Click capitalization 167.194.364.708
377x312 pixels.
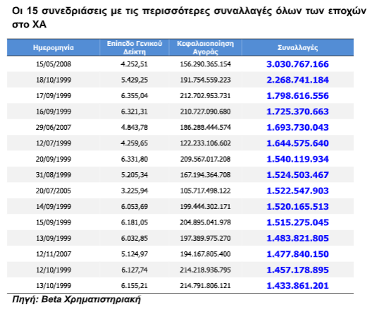click(205, 175)
